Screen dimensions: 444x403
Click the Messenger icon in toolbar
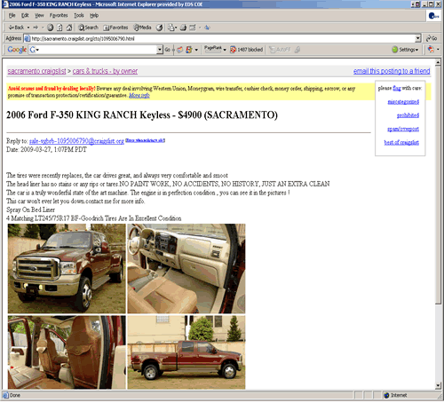pyautogui.click(x=207, y=28)
